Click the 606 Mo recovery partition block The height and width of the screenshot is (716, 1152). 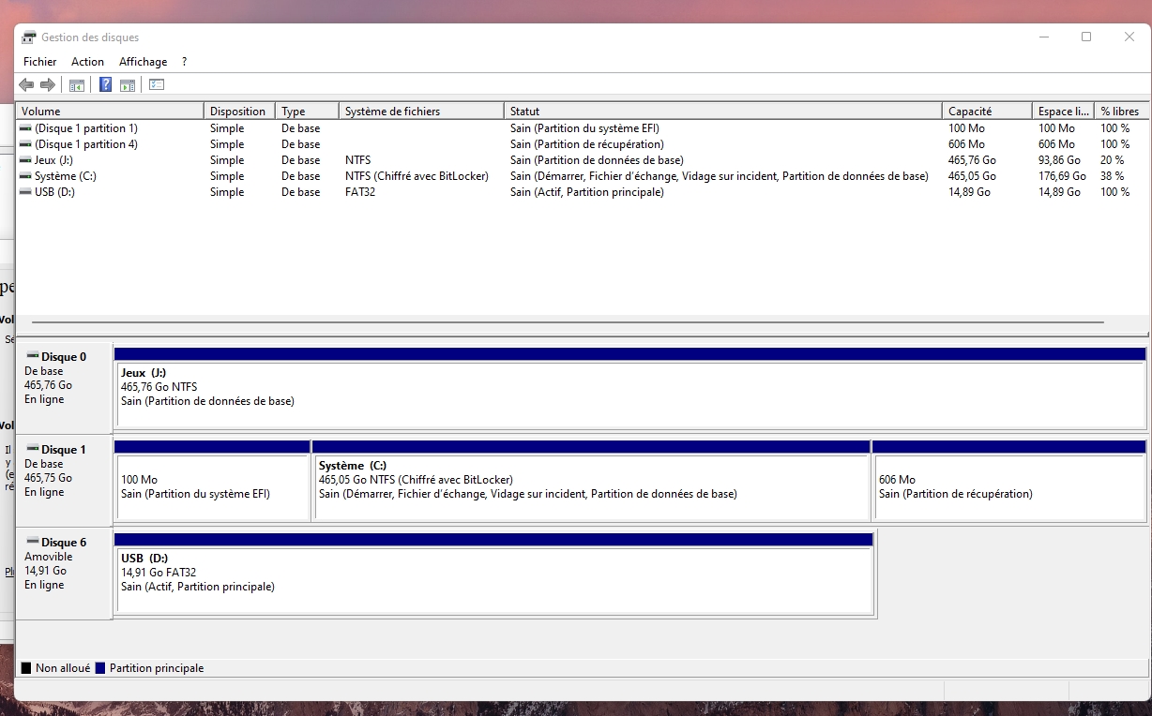tap(1008, 487)
